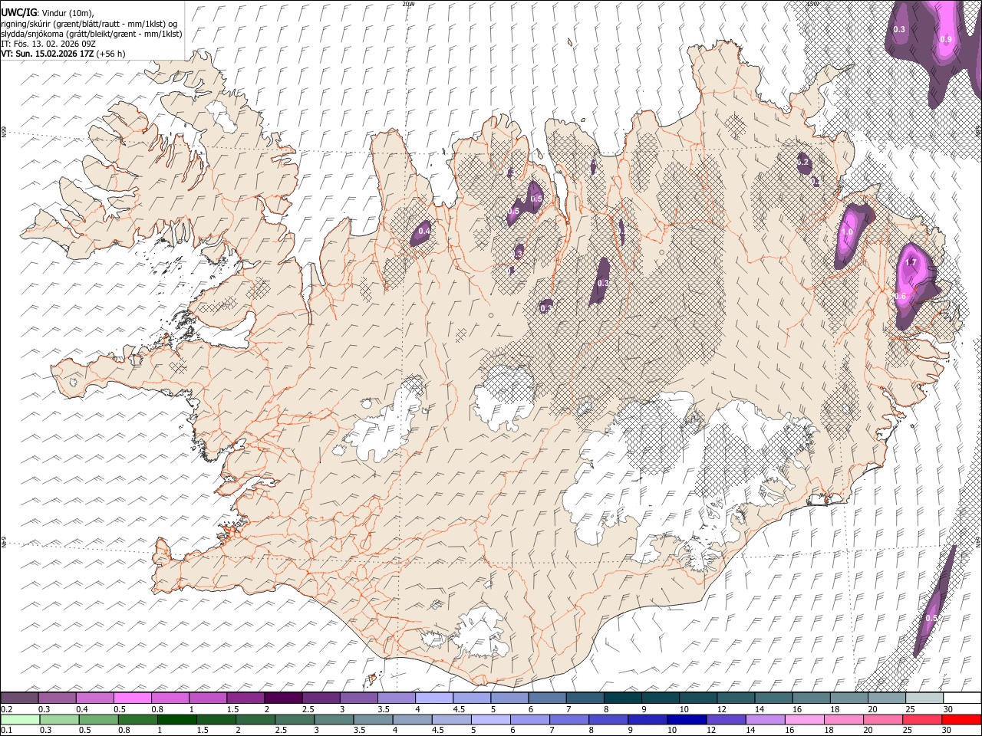982x736 pixels.
Task: Click the 0.4 snowfall value on the map
Action: click(423, 231)
